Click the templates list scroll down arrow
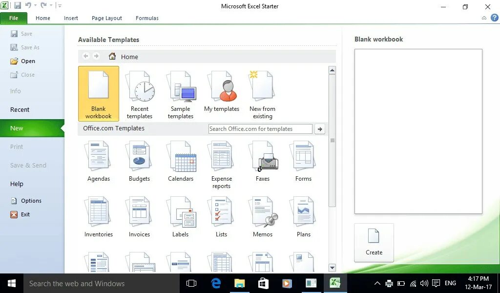This screenshot has height=293, width=500. [332, 268]
